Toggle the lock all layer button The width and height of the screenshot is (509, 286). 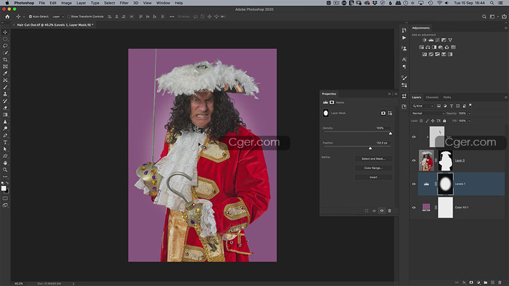click(444, 121)
